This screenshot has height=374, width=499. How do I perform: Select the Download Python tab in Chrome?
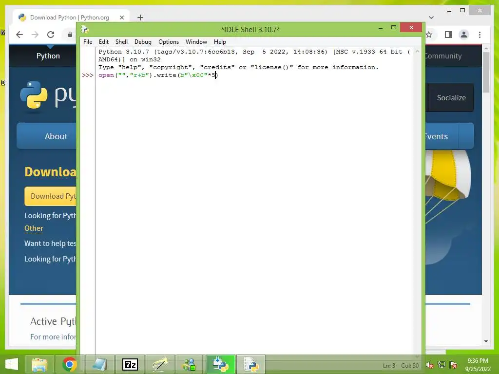tap(69, 18)
